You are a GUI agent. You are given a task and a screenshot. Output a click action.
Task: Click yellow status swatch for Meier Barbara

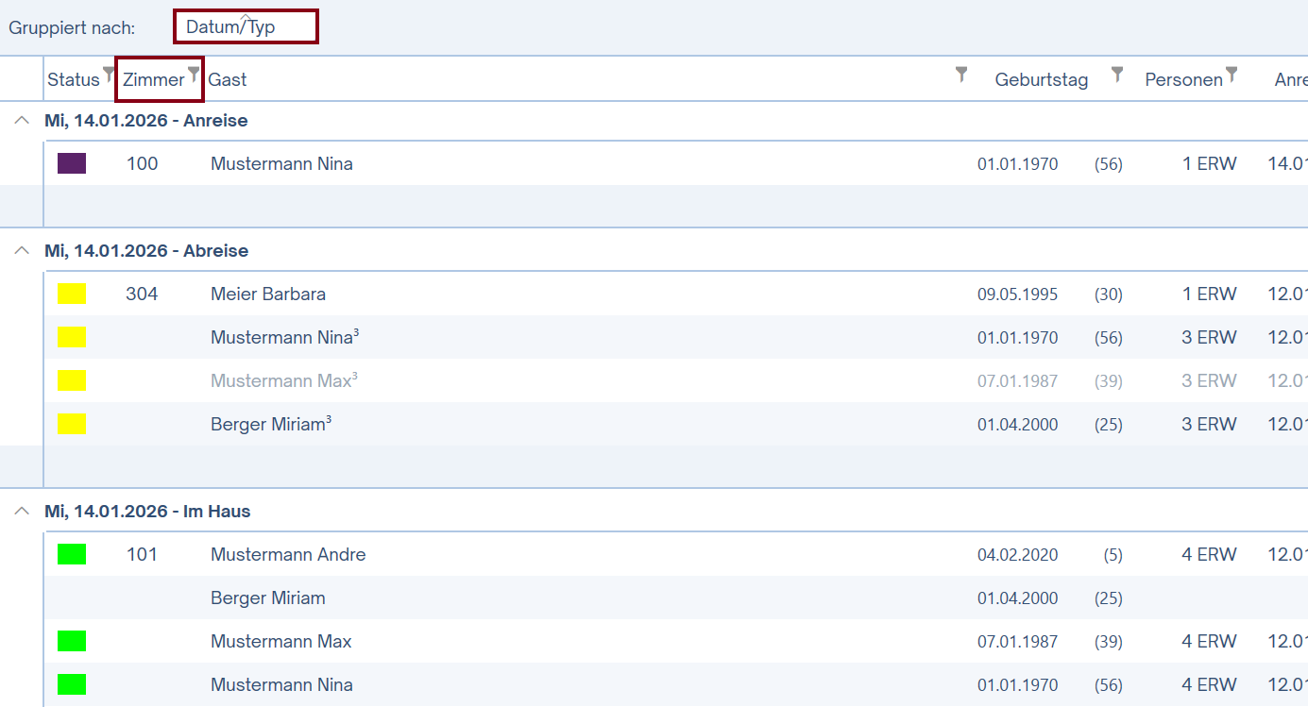tap(72, 294)
